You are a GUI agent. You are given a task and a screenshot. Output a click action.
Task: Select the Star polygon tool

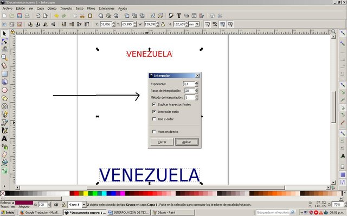point(4,98)
